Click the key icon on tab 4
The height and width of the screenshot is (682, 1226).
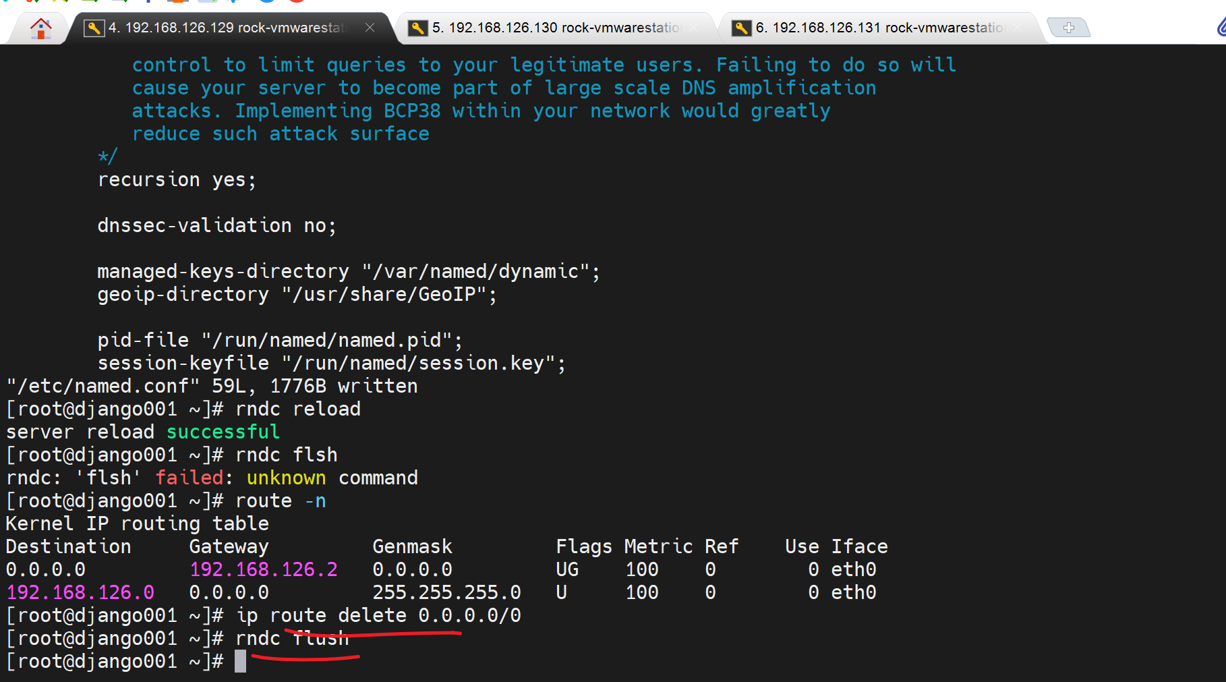coord(94,28)
